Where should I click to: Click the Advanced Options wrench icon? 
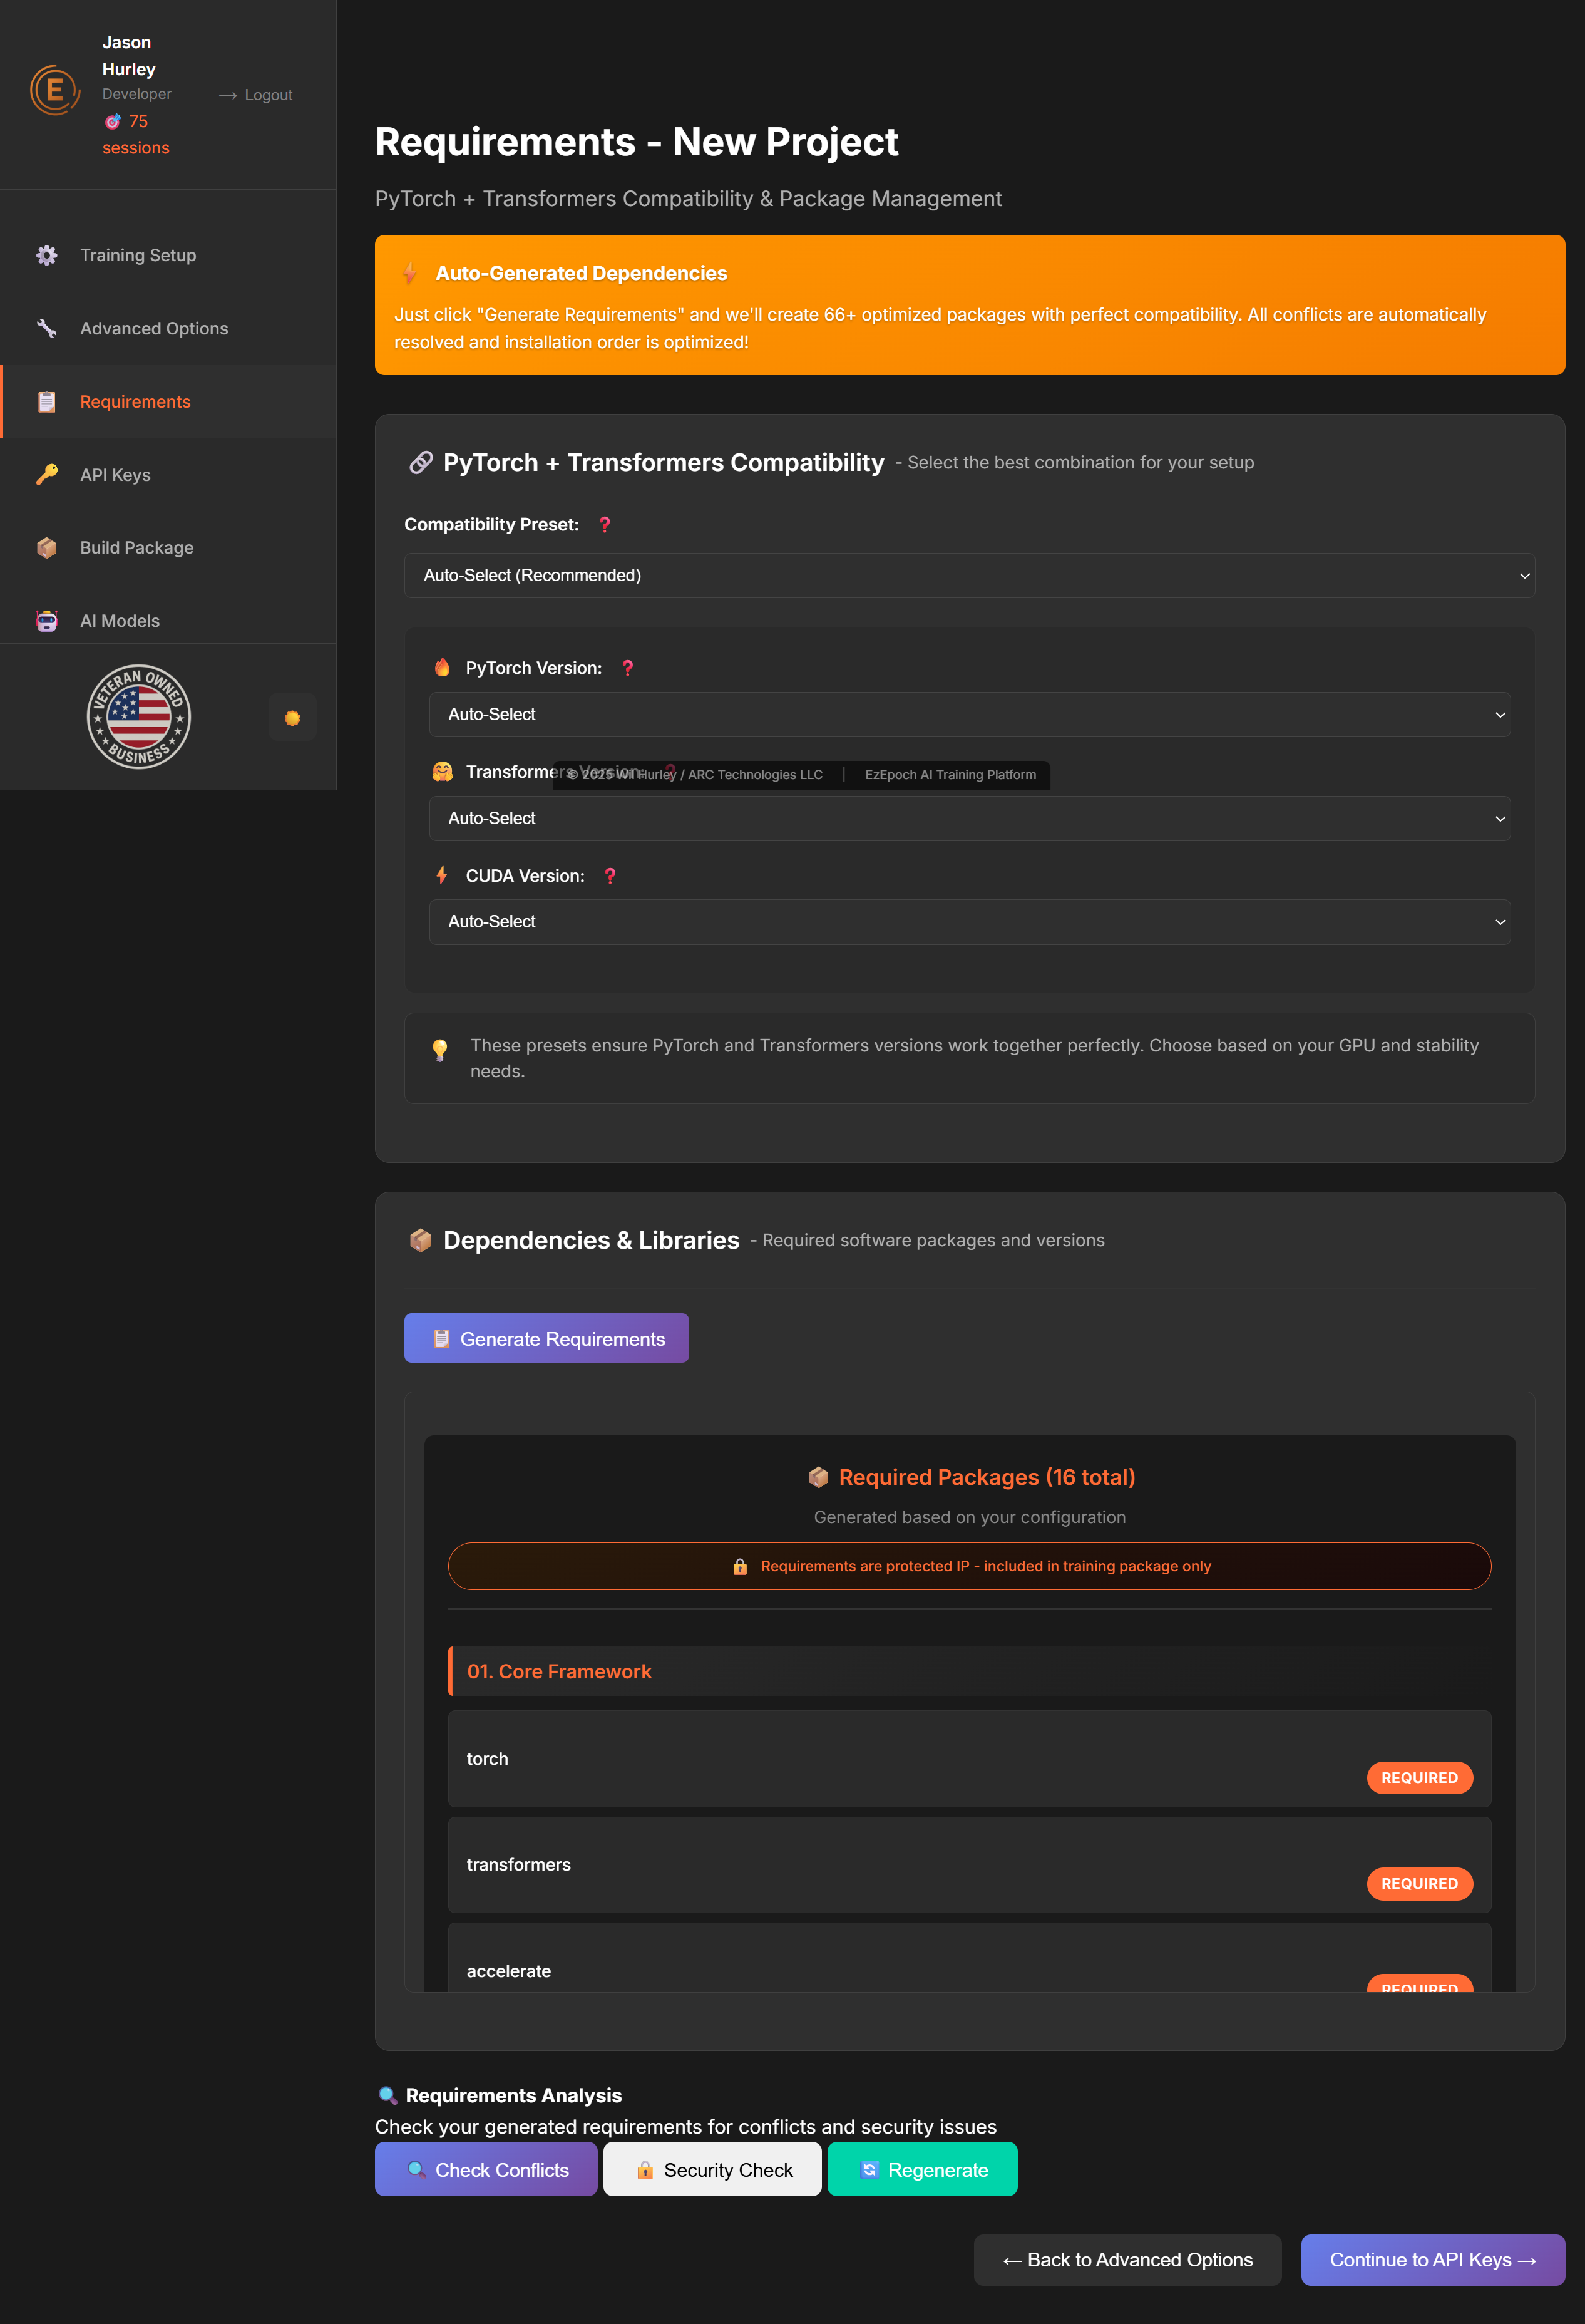pos(46,328)
